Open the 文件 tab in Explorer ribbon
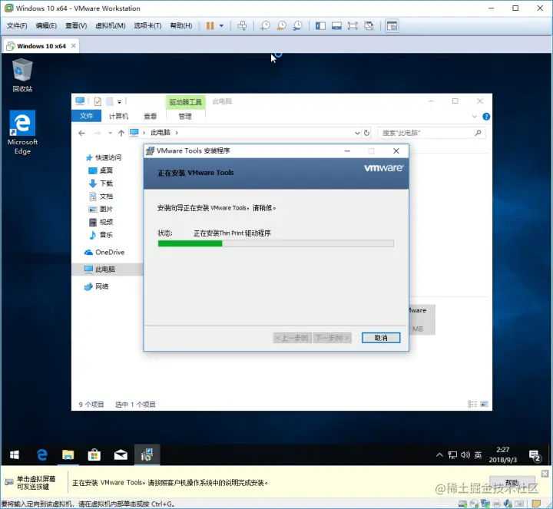 coord(86,116)
